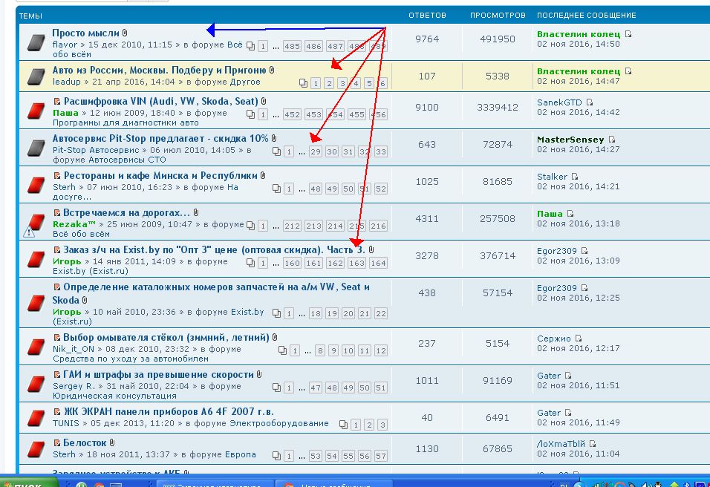Go to page 485 of "Просто мысли"

(292, 46)
